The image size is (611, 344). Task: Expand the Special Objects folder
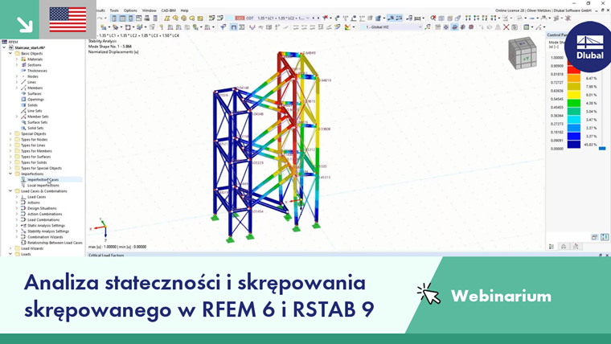[10, 133]
